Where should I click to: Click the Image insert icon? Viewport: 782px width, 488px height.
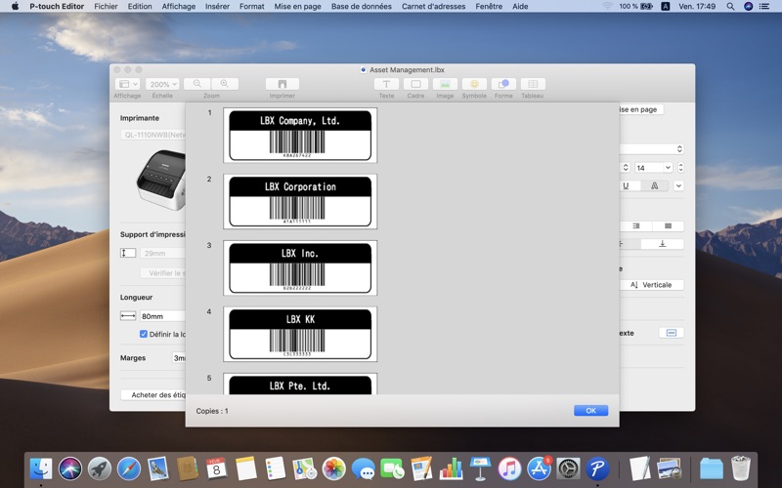pos(445,84)
